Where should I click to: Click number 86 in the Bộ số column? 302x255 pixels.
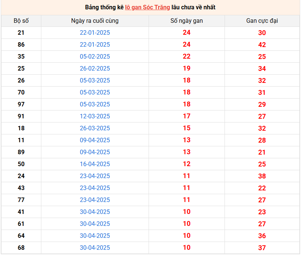(x=21, y=44)
